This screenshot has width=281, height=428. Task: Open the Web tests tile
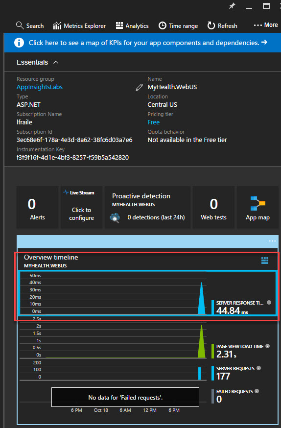coord(213,207)
